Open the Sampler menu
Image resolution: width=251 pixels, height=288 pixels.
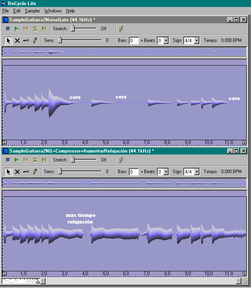pyautogui.click(x=32, y=11)
